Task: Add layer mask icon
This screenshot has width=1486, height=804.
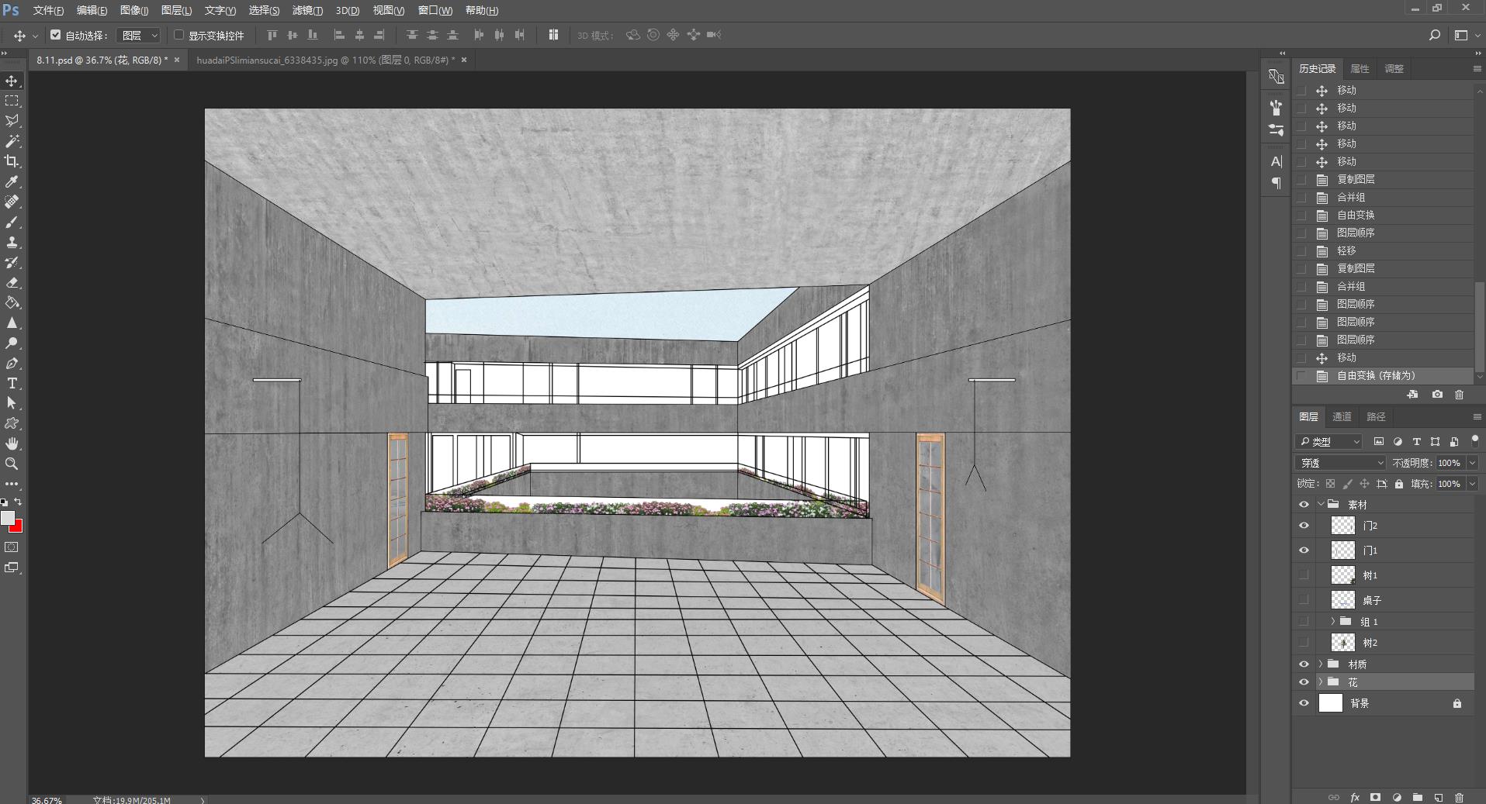Action: coord(1375,797)
